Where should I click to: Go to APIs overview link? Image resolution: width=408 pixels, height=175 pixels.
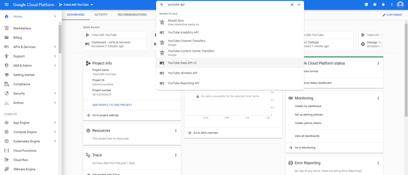point(206,133)
